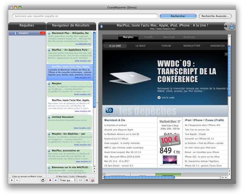Click the globe icon next to macplus query
This screenshot has width=244, height=195.
pyautogui.click(x=15, y=33)
